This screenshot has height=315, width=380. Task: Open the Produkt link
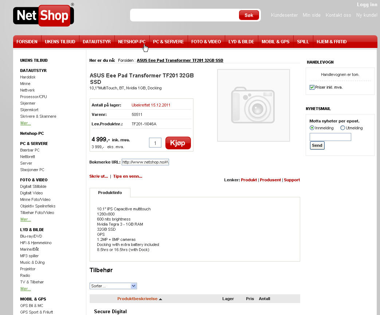tap(249, 180)
